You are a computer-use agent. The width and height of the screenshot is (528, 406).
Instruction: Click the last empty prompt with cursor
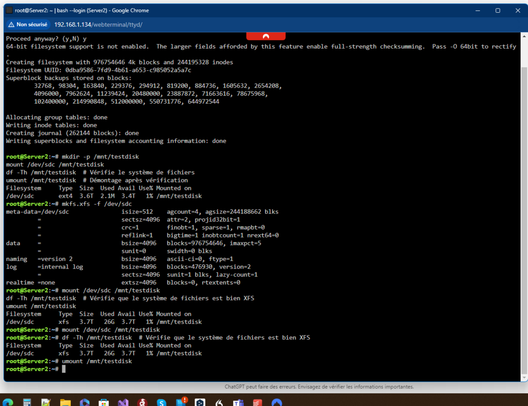(x=36, y=369)
